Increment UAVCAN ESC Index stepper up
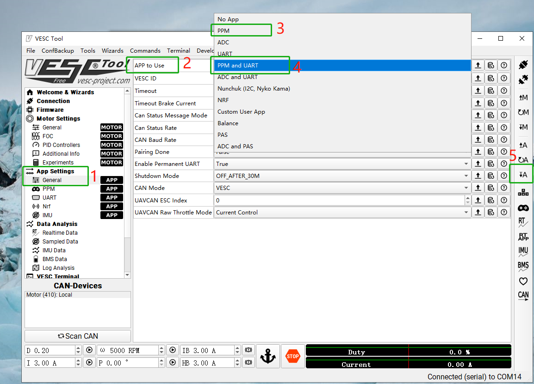The image size is (534, 384). click(x=467, y=198)
